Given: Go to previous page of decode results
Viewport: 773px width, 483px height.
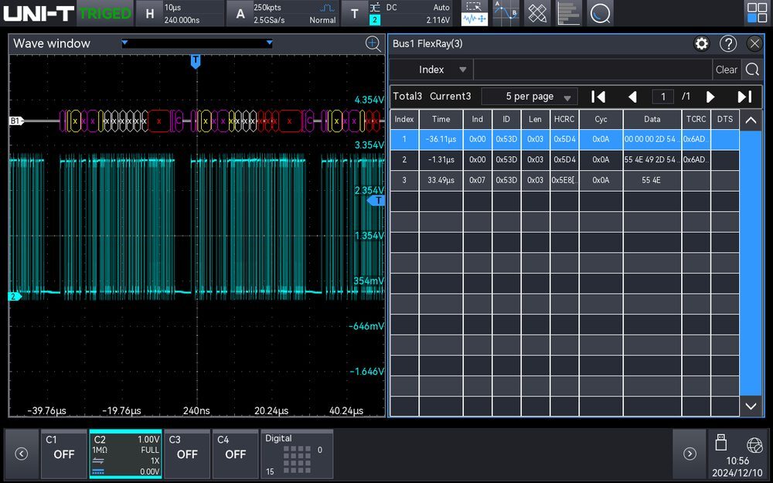Looking at the screenshot, I should [x=632, y=97].
